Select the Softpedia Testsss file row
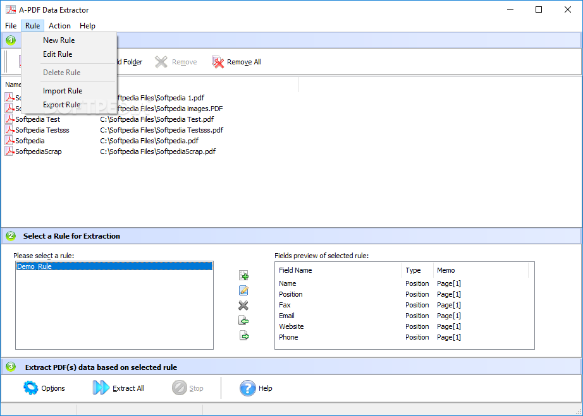The width and height of the screenshot is (583, 416). pyautogui.click(x=114, y=130)
